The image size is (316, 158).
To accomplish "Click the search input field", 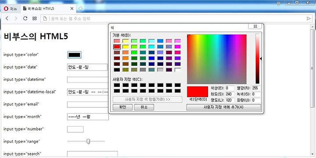I will [92, 154].
